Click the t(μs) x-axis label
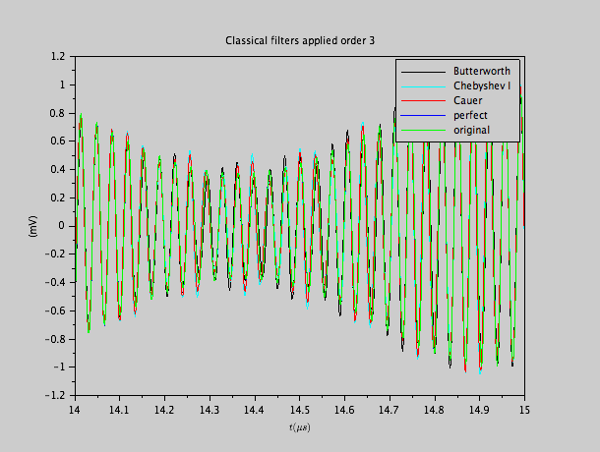The height and width of the screenshot is (452, 600). (300, 427)
